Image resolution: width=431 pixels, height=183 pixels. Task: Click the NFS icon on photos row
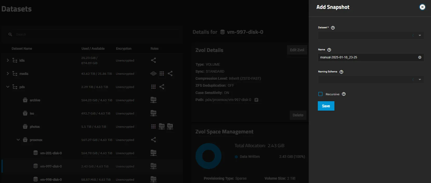point(170,126)
